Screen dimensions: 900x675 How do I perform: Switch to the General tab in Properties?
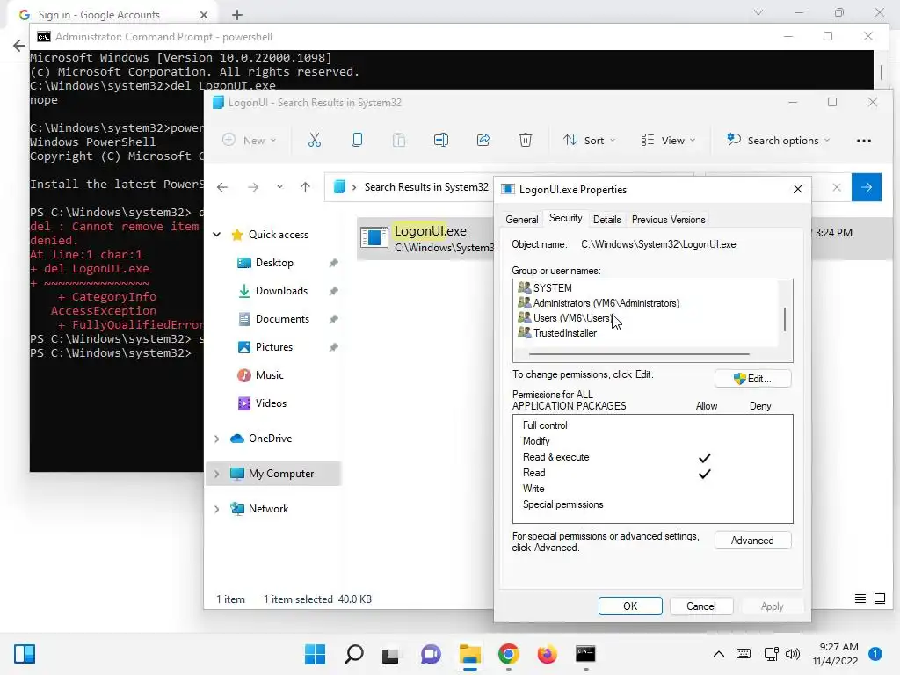(522, 219)
